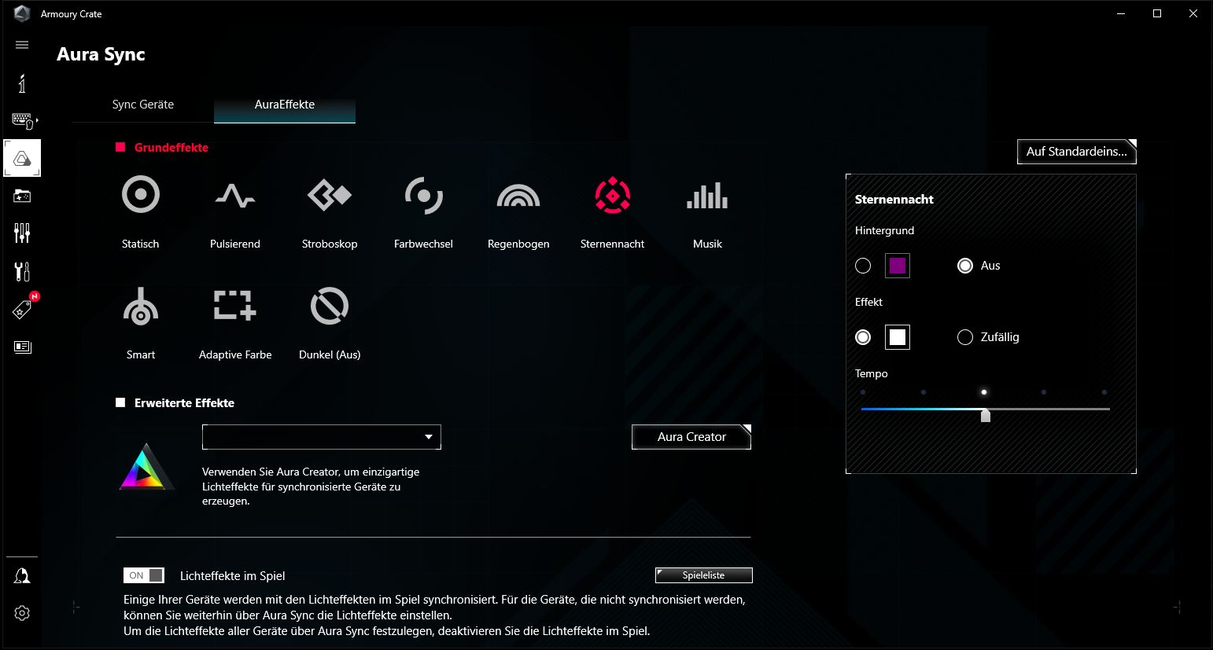Select the Sternennacht effect icon
This screenshot has height=650, width=1213.
pyautogui.click(x=613, y=195)
